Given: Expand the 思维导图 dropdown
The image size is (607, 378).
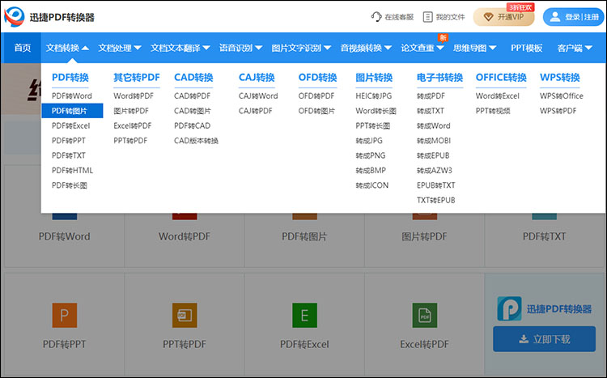Looking at the screenshot, I should pos(474,48).
